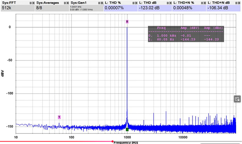
Task: Open the Sys:FFT meter menu icon
Action: click(x=31, y=3)
